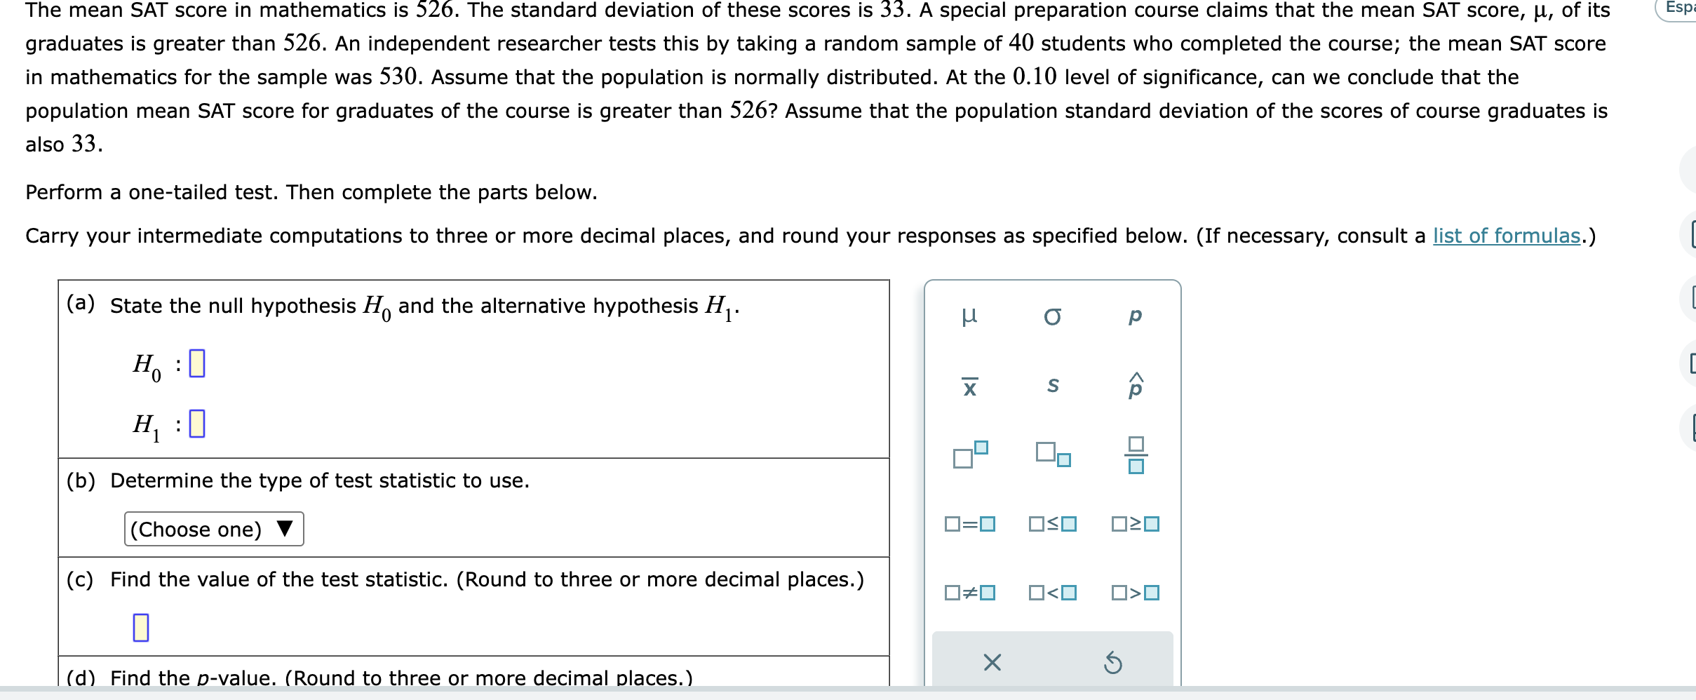Viewport: 1696px width, 700px height.
Task: Open the Choose one test statistic dropdown
Action: tap(213, 530)
